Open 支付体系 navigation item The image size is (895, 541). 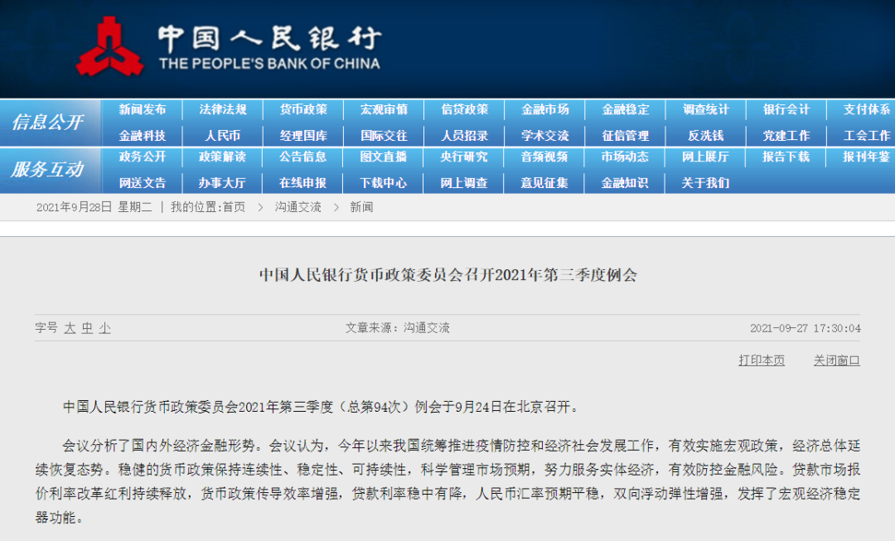pyautogui.click(x=867, y=109)
